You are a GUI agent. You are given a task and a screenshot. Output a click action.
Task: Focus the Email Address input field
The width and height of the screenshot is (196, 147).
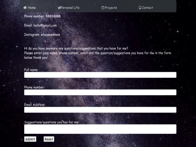[100, 110]
